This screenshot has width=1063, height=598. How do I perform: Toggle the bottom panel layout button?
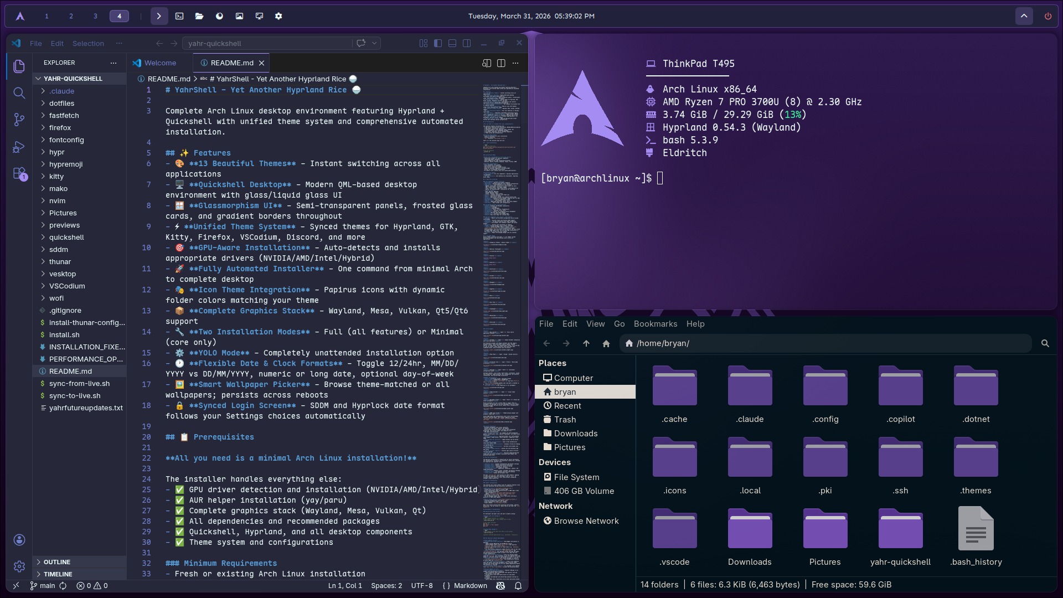pos(452,43)
